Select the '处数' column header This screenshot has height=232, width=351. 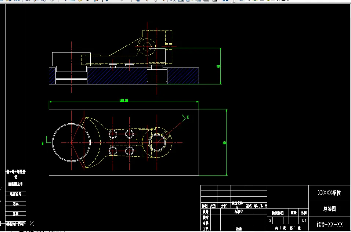213,206
